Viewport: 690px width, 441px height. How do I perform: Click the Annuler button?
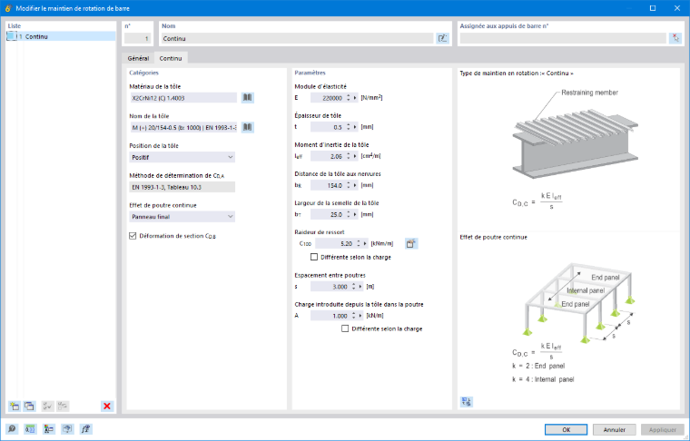click(615, 429)
